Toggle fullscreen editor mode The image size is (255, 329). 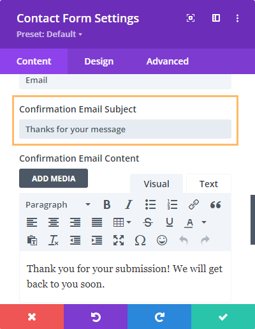pos(119,240)
